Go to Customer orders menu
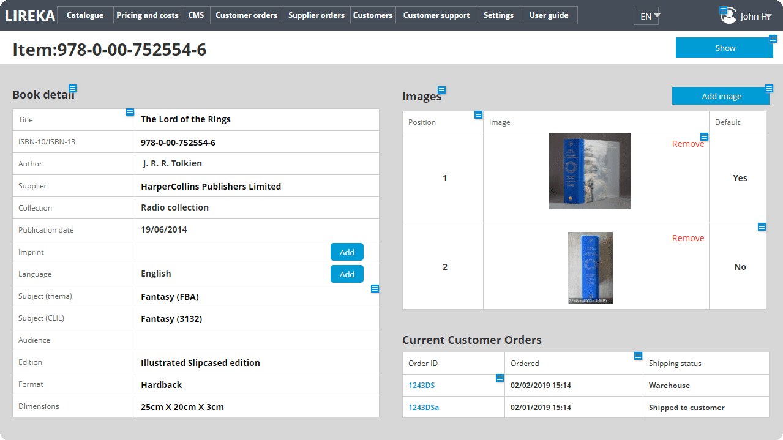The height and width of the screenshot is (440, 783). tap(246, 15)
